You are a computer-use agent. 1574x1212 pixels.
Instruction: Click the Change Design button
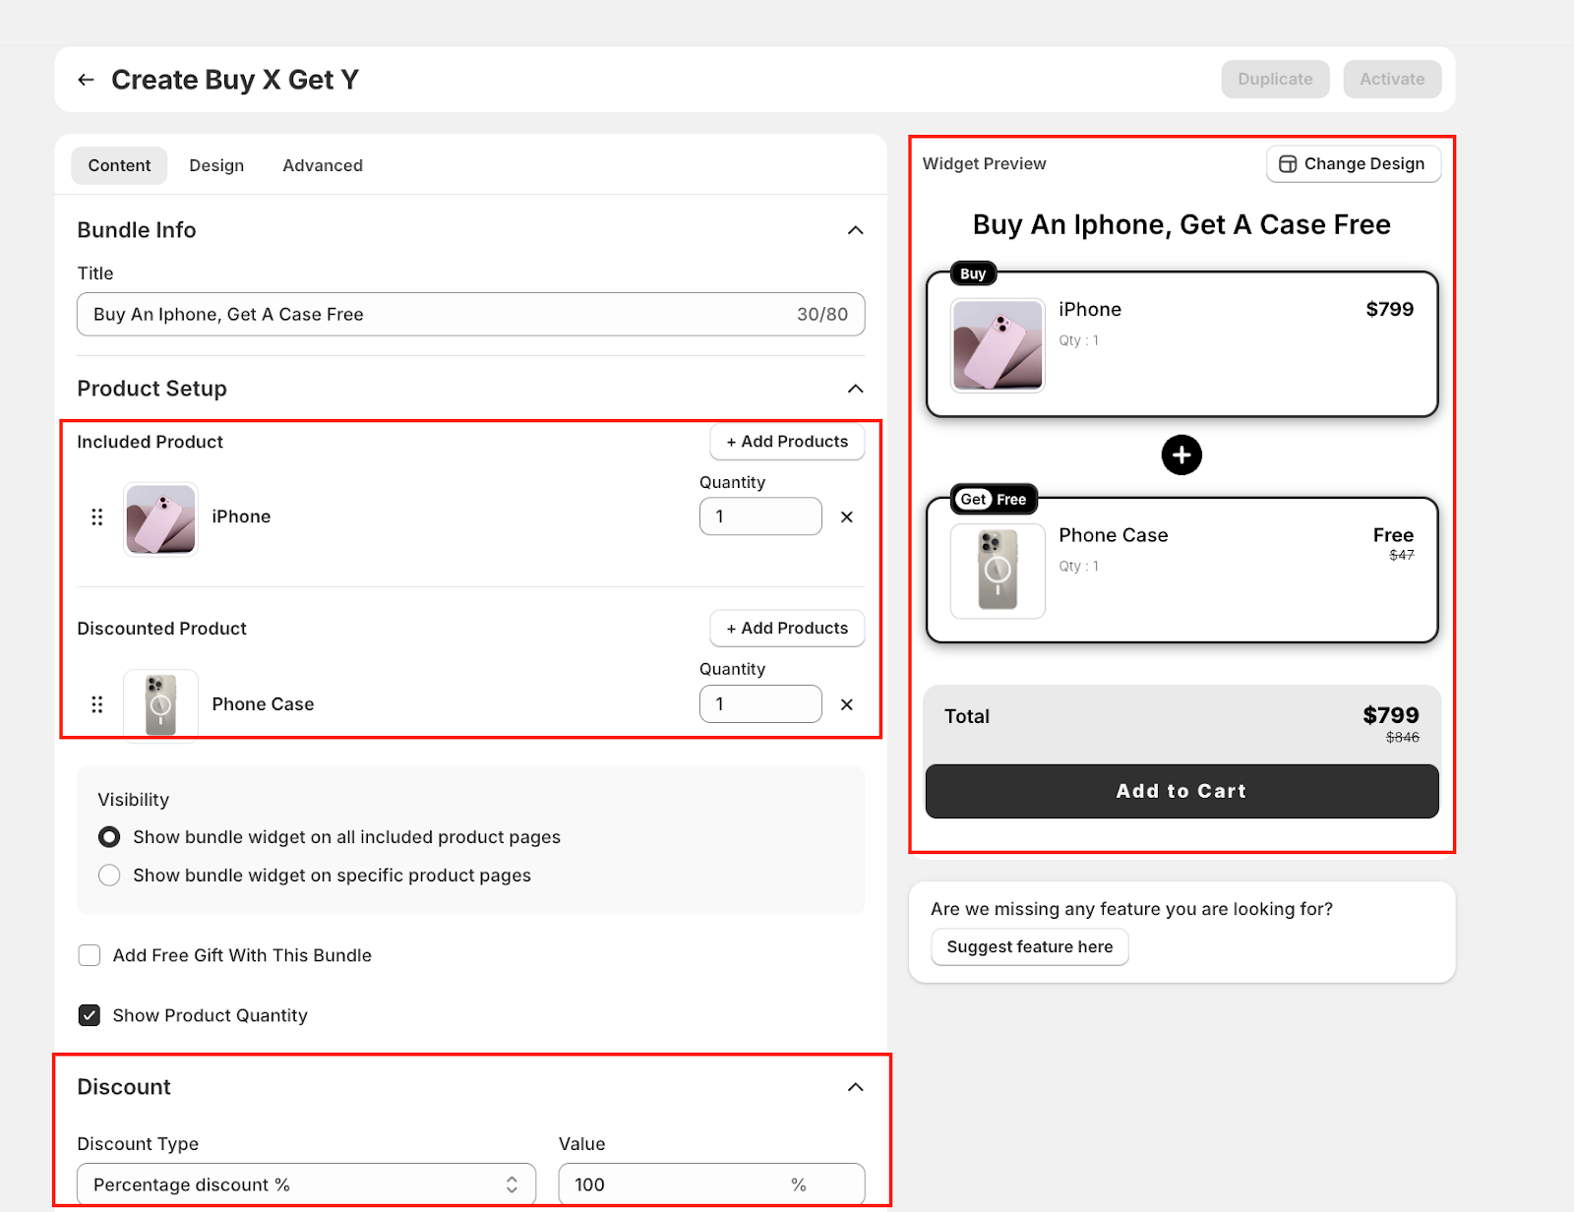pos(1353,164)
